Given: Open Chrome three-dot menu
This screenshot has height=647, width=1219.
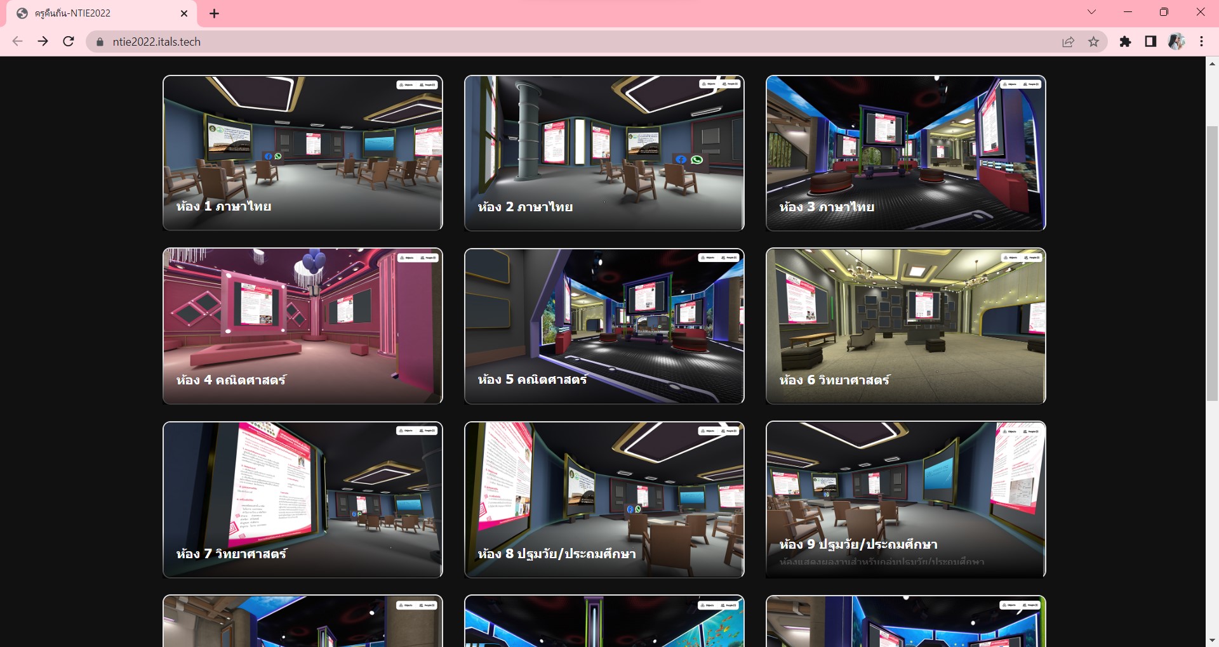Looking at the screenshot, I should click(x=1201, y=42).
